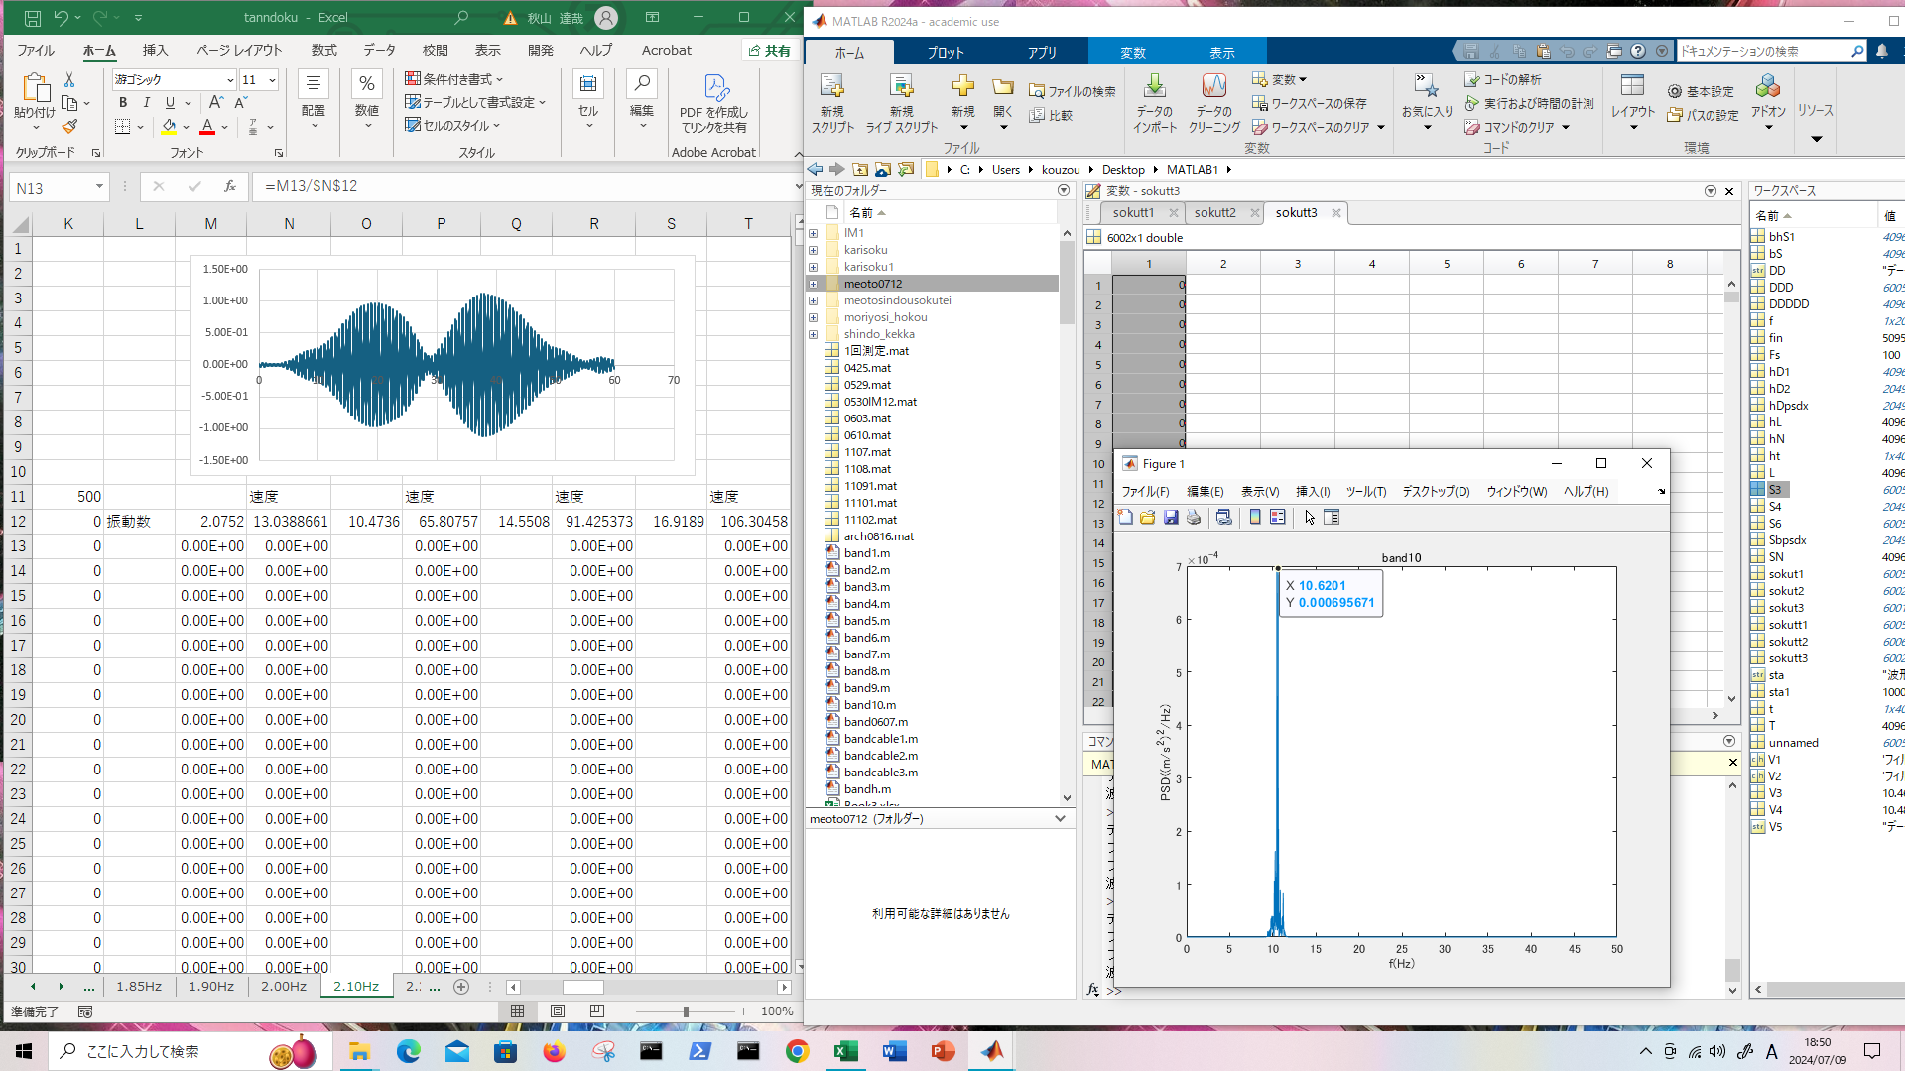1905x1071 pixels.
Task: Click MATLAB up one folder icon
Action: (860, 169)
